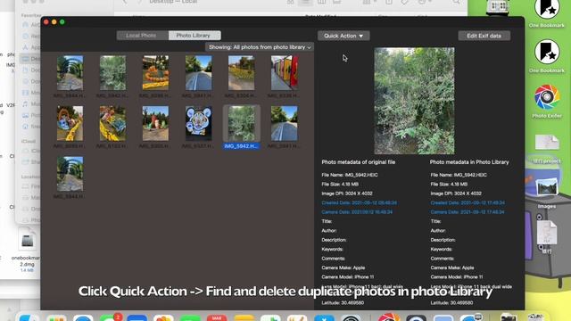This screenshot has width=571, height=321.
Task: Click Created Date link under original file metadata
Action: pyautogui.click(x=359, y=202)
